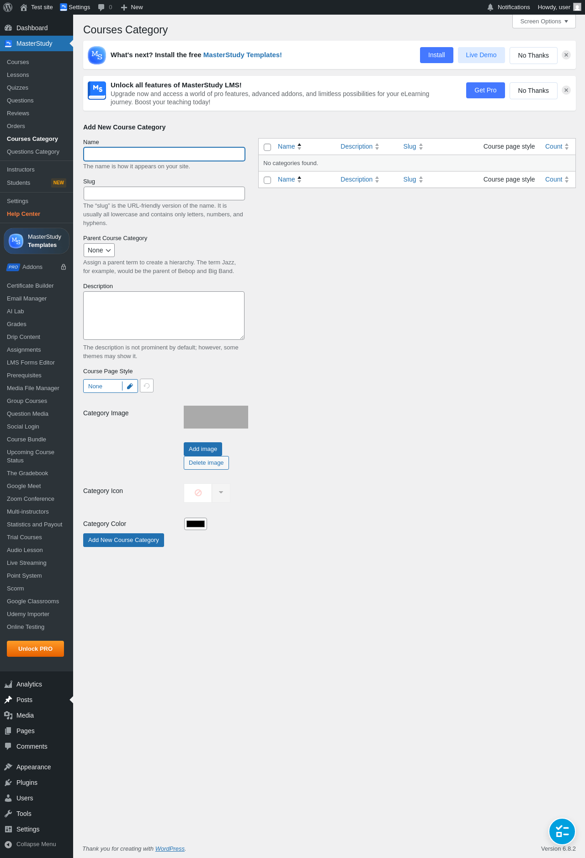Click the Install button
Viewport: 585px width, 858px height.
click(x=436, y=55)
